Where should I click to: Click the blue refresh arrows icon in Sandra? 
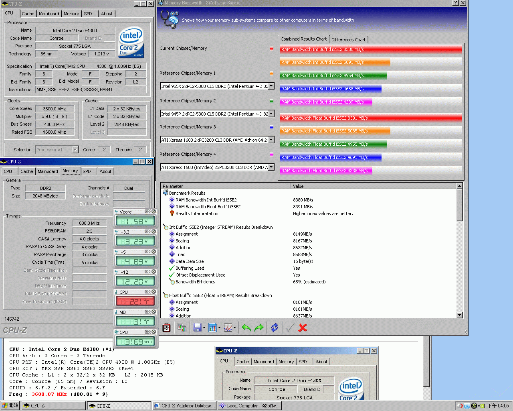click(x=275, y=328)
